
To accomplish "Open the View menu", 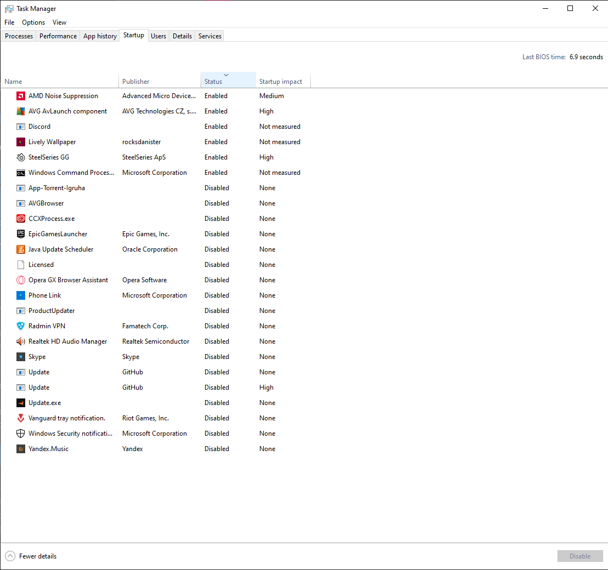I will [x=59, y=22].
